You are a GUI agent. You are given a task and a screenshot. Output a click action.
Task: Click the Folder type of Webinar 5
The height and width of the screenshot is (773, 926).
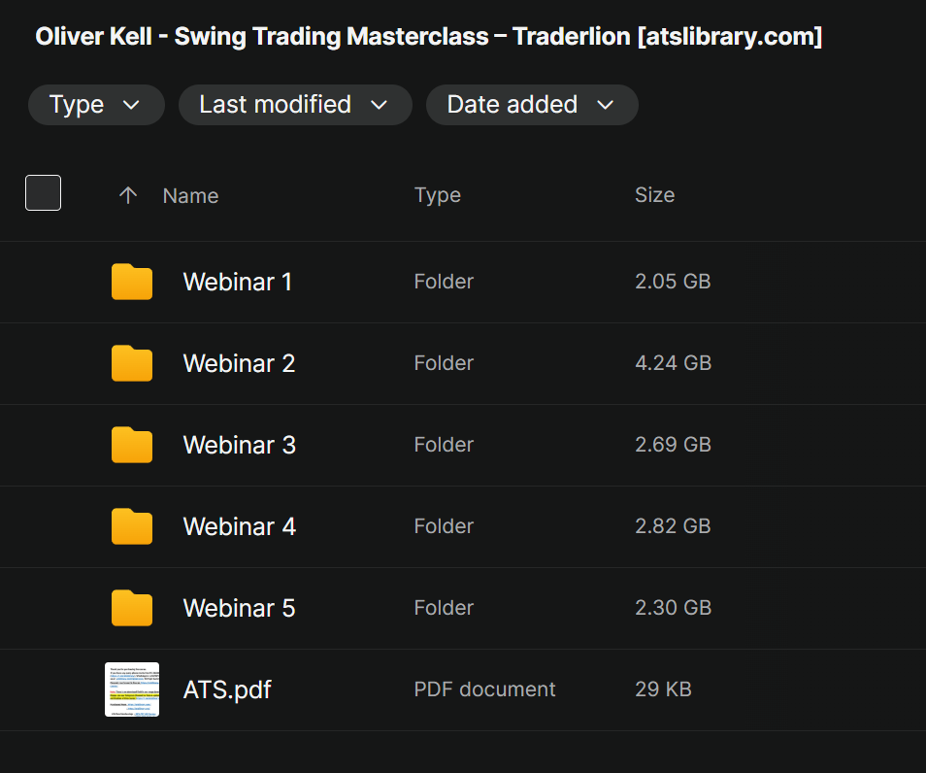click(444, 608)
